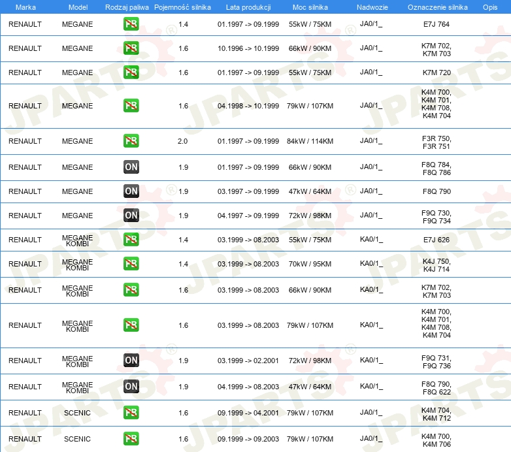Select engine codes F9Q 731, F9Q 736
The image size is (511, 452).
click(x=437, y=362)
